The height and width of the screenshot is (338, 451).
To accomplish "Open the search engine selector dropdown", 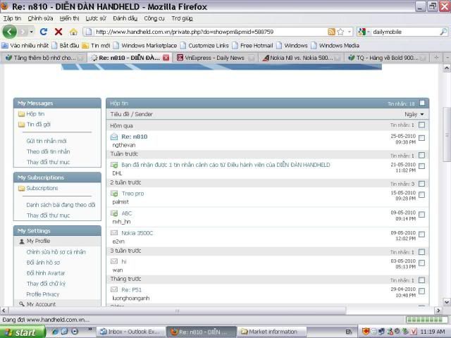I will (x=364, y=32).
